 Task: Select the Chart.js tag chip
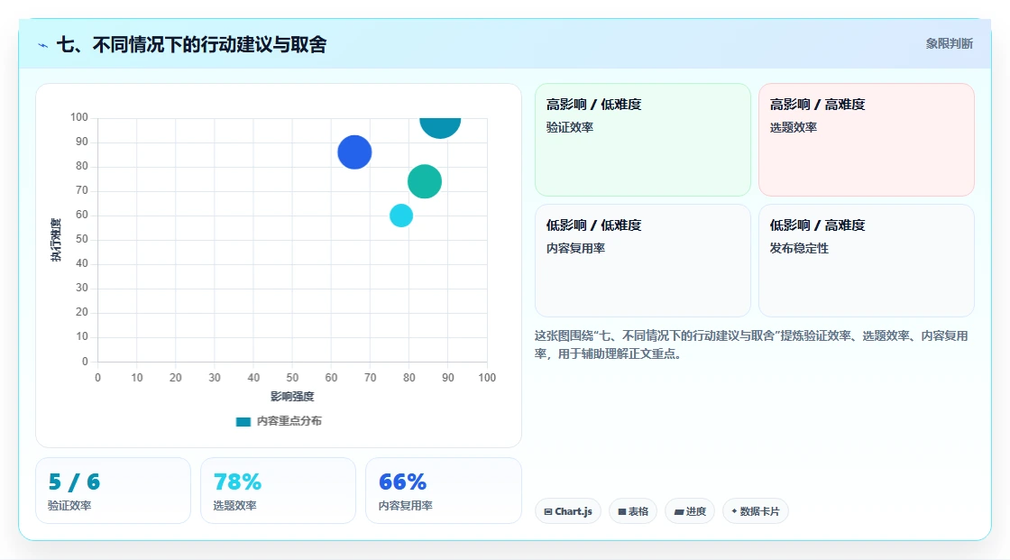coord(568,511)
